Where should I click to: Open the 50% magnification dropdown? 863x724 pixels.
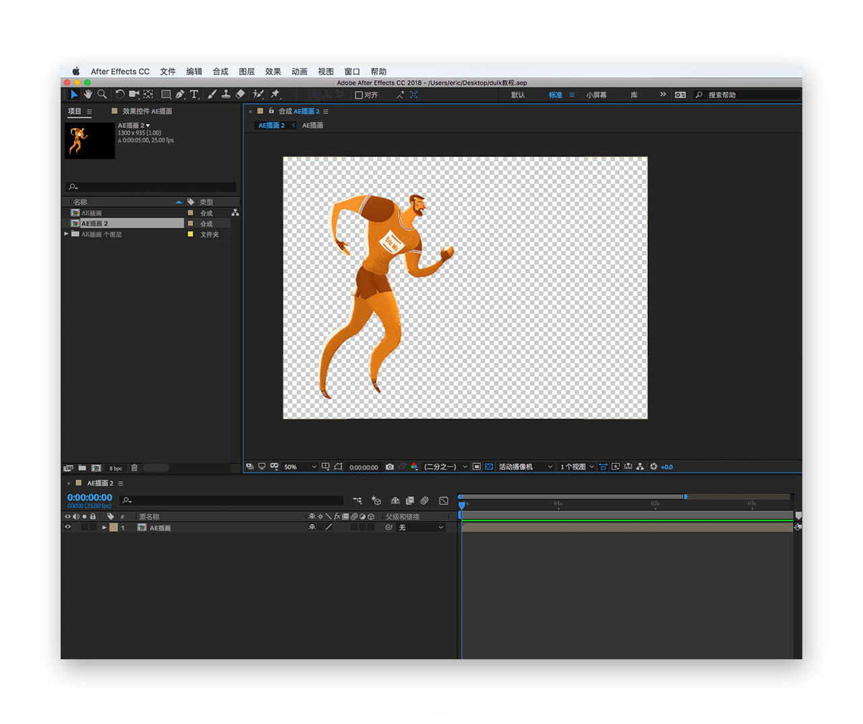click(x=299, y=466)
